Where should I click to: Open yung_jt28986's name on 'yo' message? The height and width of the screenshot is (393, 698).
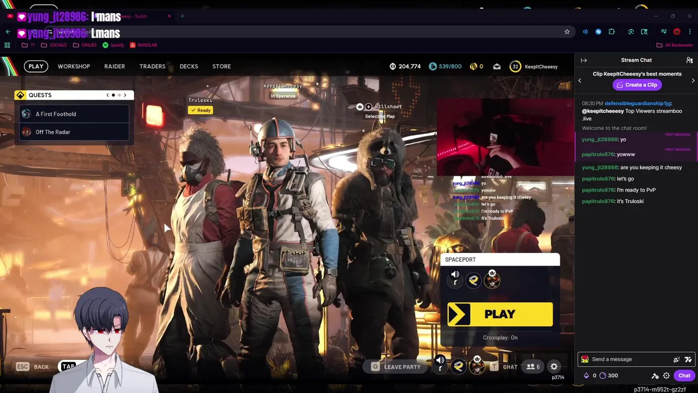(x=599, y=140)
